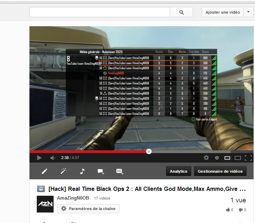Image resolution: width=255 pixels, height=223 pixels.
Task: Enter fullscreen mode
Action: pos(248,158)
